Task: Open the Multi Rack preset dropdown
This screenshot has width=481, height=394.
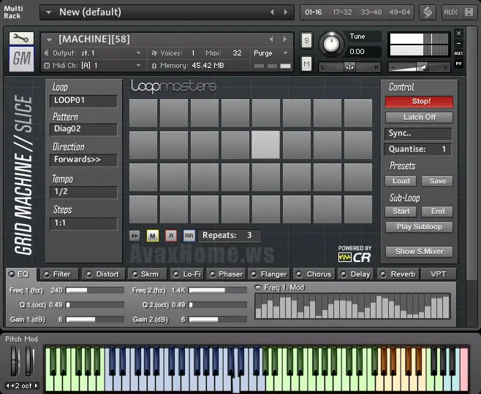Action: pos(48,12)
